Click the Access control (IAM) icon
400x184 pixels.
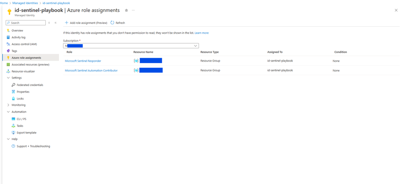click(x=8, y=44)
